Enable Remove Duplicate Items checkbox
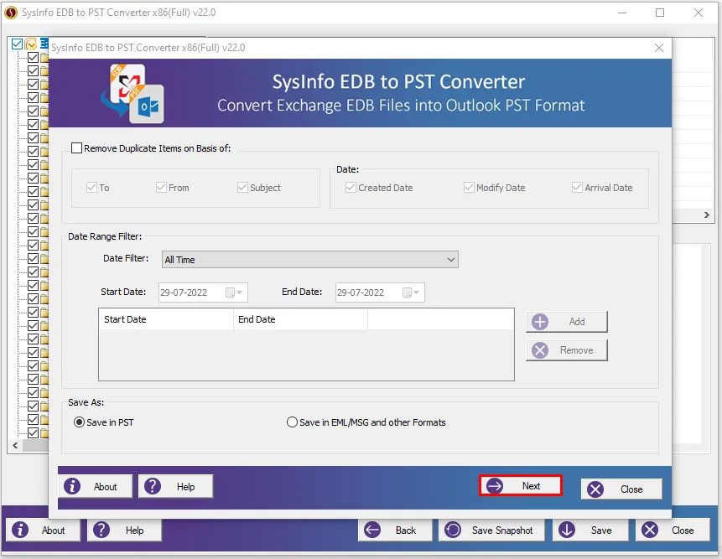 77,148
